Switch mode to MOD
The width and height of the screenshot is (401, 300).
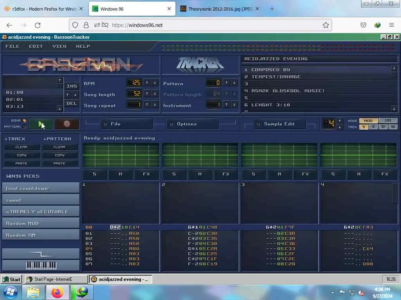coord(368,121)
